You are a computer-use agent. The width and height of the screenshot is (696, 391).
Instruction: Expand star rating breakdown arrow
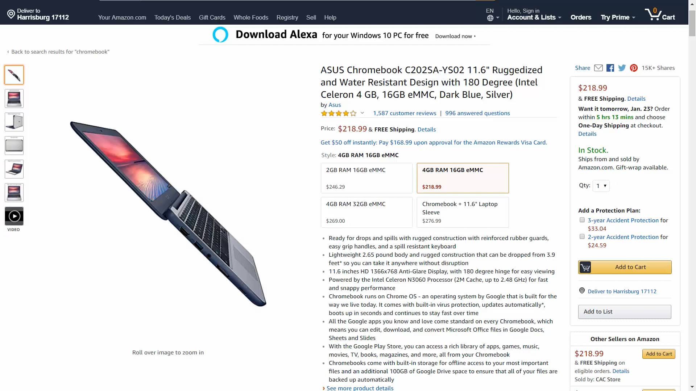(362, 113)
